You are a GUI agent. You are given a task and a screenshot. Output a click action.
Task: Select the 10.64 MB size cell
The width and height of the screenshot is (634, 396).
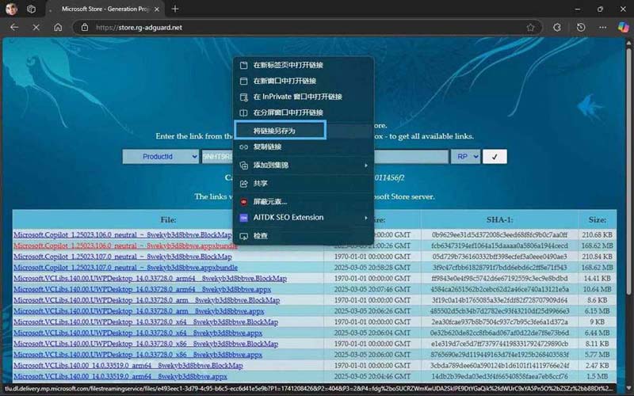[598, 289]
